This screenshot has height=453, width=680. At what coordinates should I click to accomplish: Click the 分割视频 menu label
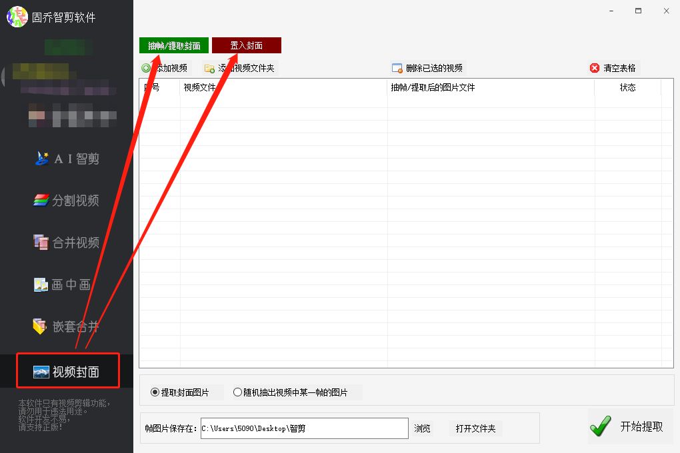[x=76, y=201]
